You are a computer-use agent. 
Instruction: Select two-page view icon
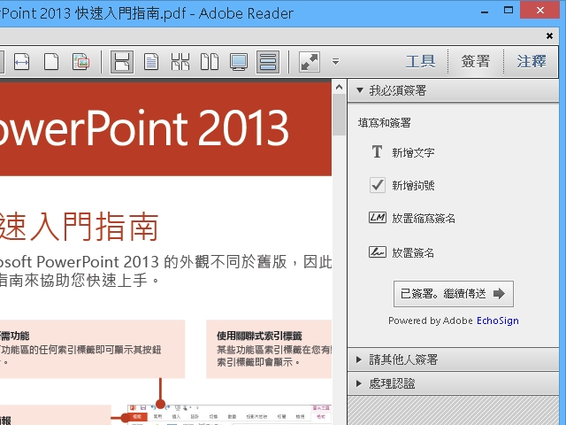(x=210, y=62)
